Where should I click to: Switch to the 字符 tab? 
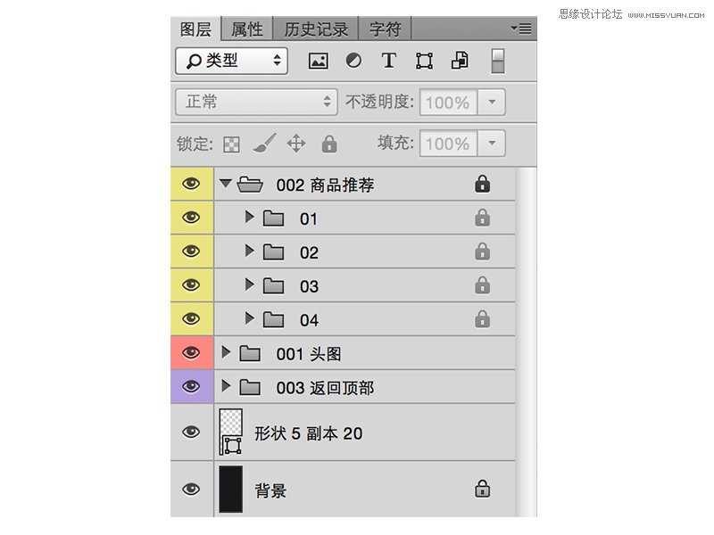pyautogui.click(x=386, y=29)
